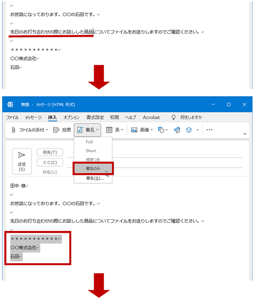The image size is (254, 300).
Task: Expand the ribbon display options chevron
Action: pos(245,134)
